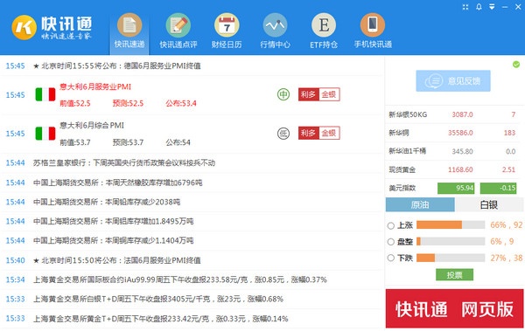525x331 pixels.
Task: Click the 盘整 6% progress bar
Action: (x=451, y=241)
